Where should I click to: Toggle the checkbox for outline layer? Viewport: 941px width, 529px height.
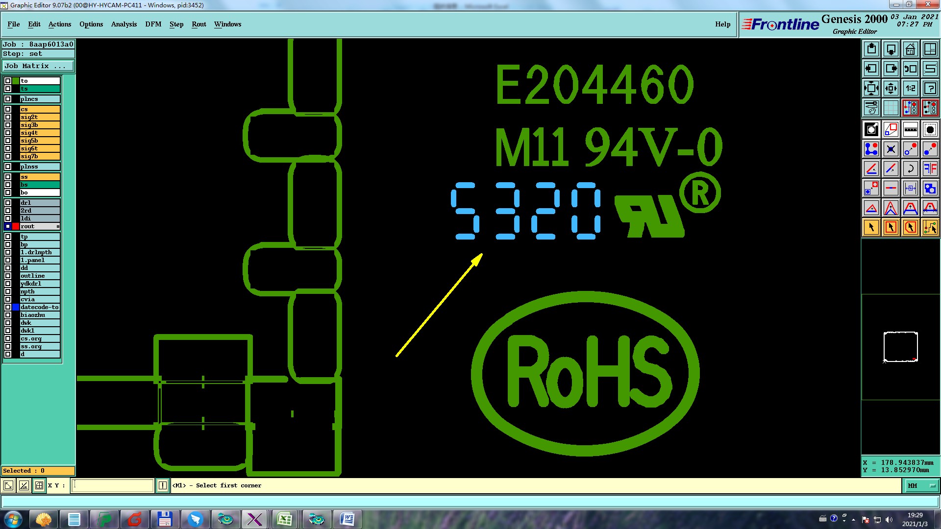(8, 276)
